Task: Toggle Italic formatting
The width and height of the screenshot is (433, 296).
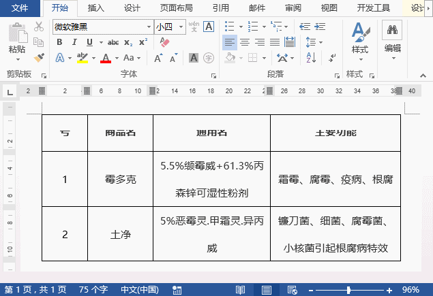Action: coord(74,42)
